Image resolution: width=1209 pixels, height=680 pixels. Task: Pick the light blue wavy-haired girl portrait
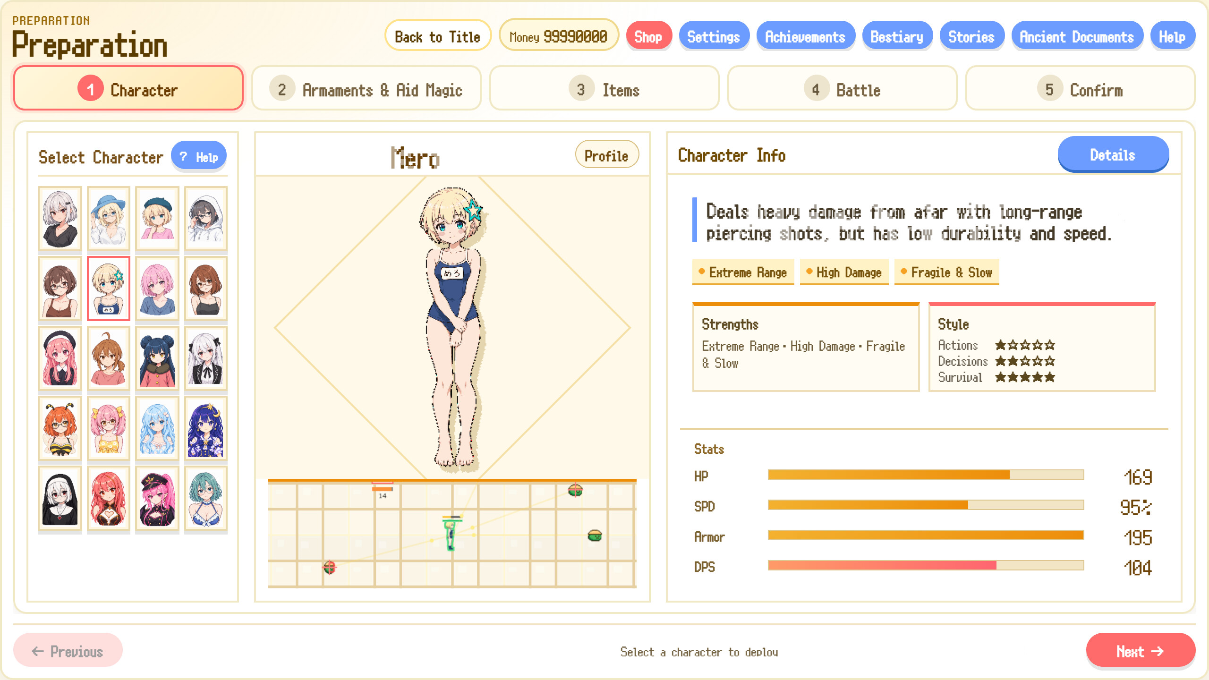pos(157,428)
